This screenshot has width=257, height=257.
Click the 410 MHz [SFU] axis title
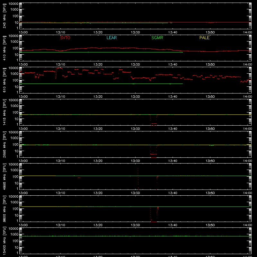pos(4,48)
